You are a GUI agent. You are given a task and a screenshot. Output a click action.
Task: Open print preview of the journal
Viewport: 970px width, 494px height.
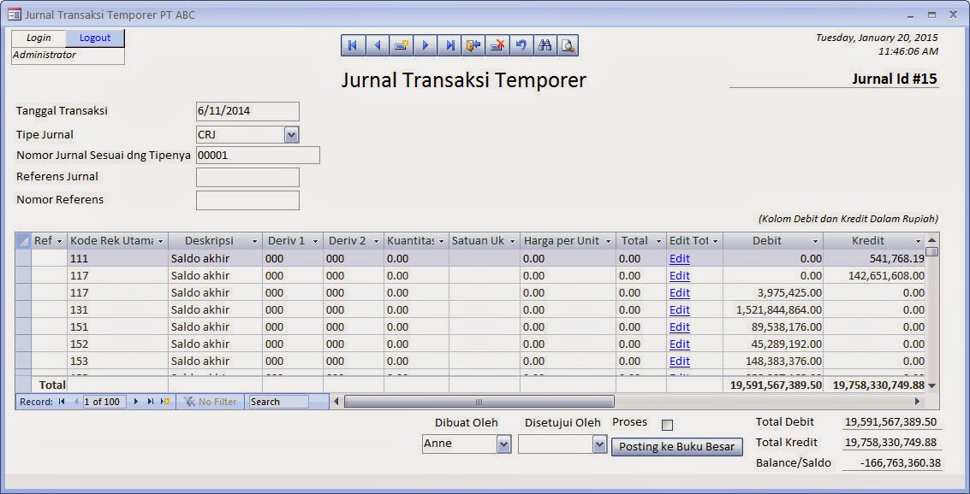569,44
